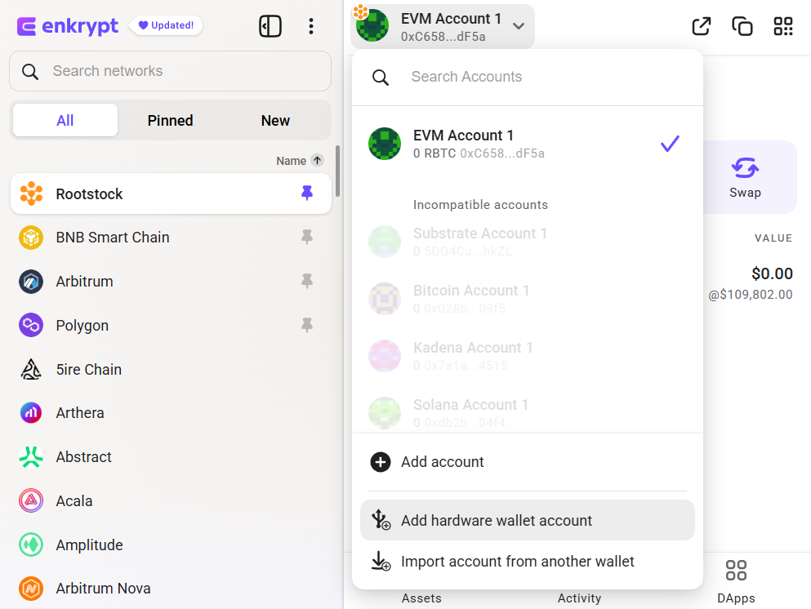Click the search icon in Search Accounts

(381, 77)
